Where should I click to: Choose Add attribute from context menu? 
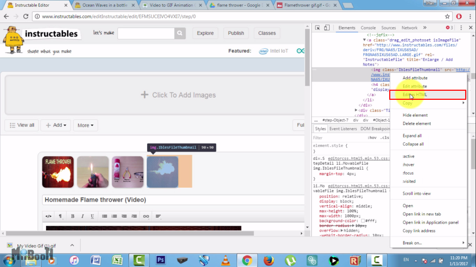click(x=429, y=78)
